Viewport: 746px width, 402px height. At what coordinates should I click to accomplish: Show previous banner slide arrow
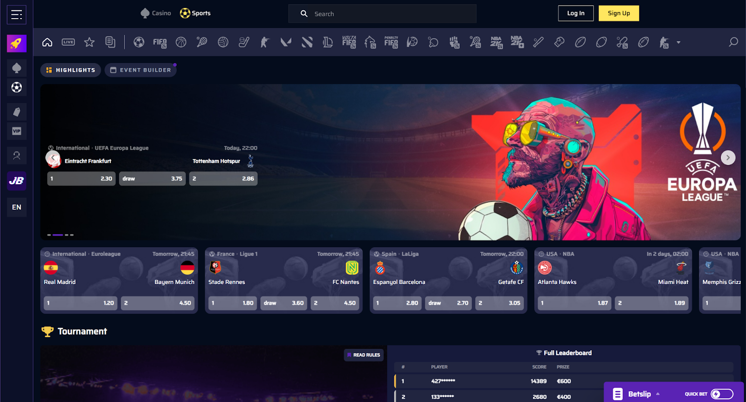click(53, 158)
